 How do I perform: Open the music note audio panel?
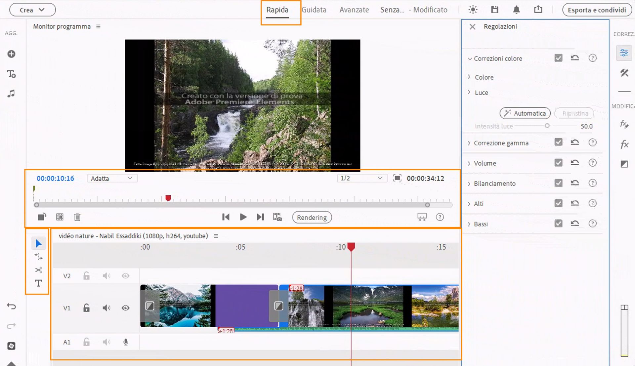11,94
